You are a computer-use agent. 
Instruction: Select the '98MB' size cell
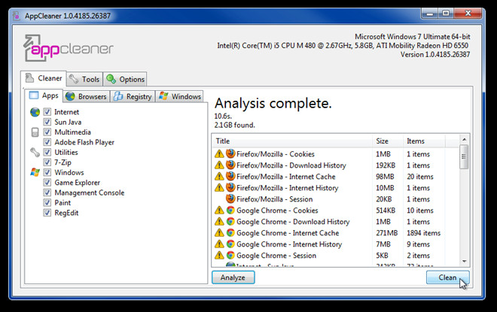point(385,177)
